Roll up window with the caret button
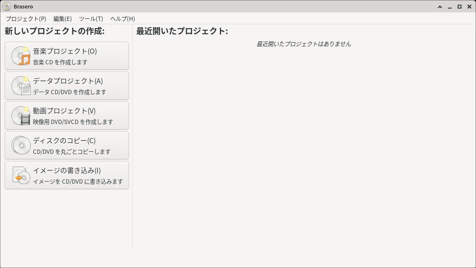This screenshot has width=476, height=268. [x=440, y=7]
